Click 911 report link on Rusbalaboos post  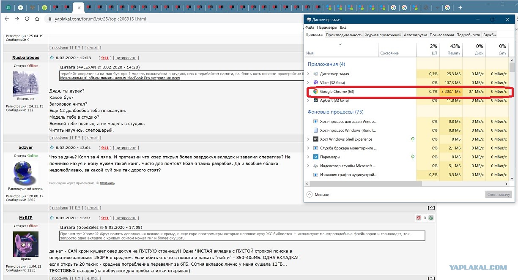105,58
